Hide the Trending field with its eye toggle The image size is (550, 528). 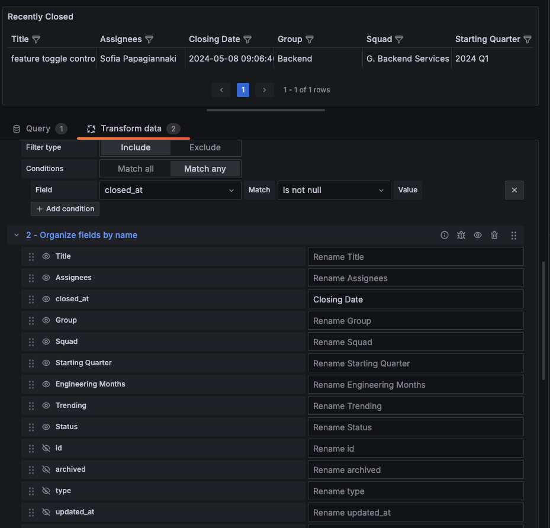coord(46,405)
